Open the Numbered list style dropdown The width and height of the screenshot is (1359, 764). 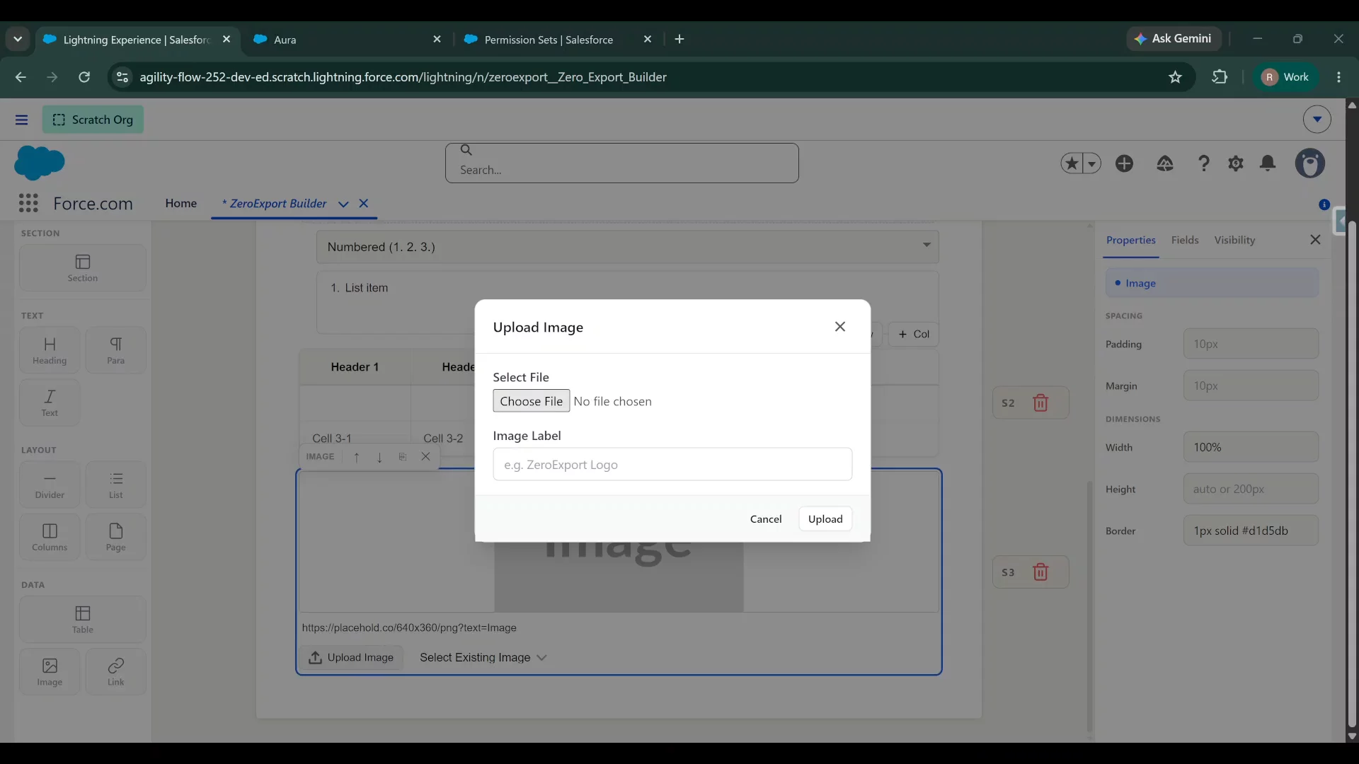pyautogui.click(x=627, y=247)
